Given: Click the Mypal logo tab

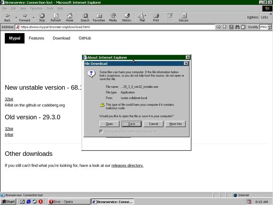Looking at the screenshot, I should coord(15,38).
